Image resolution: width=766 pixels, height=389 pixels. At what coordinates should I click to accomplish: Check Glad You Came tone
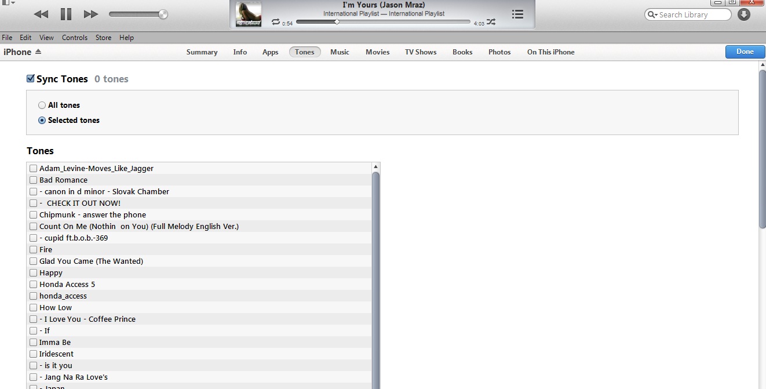[33, 261]
